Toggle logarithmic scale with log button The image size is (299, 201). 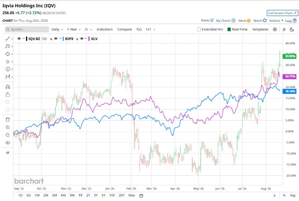click(x=293, y=195)
